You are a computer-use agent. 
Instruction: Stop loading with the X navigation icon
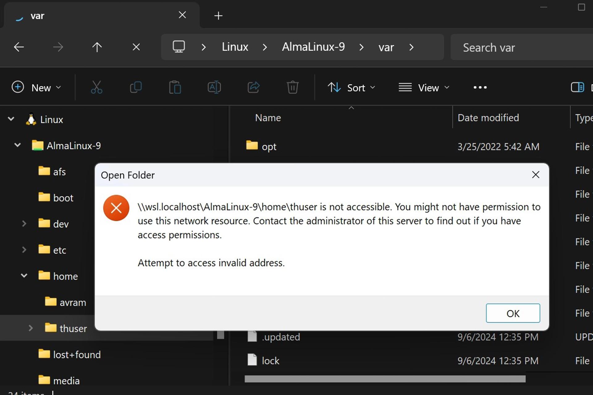pos(136,47)
